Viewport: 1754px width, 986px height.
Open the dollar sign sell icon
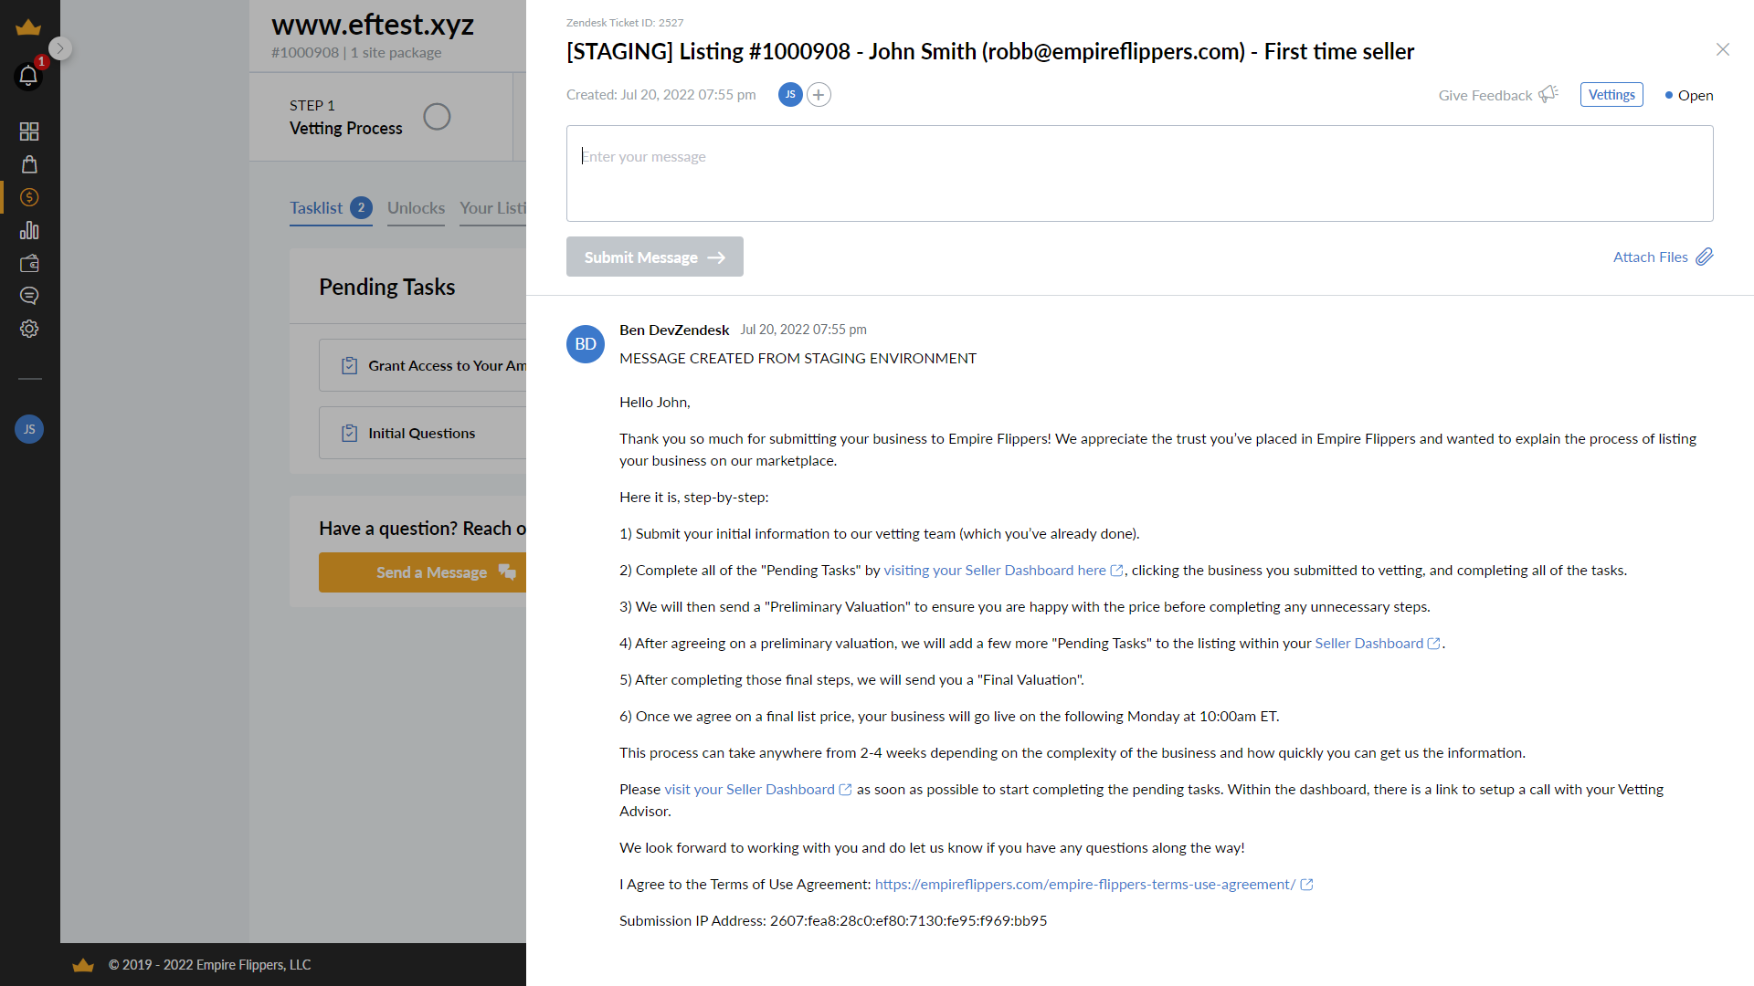click(x=29, y=197)
